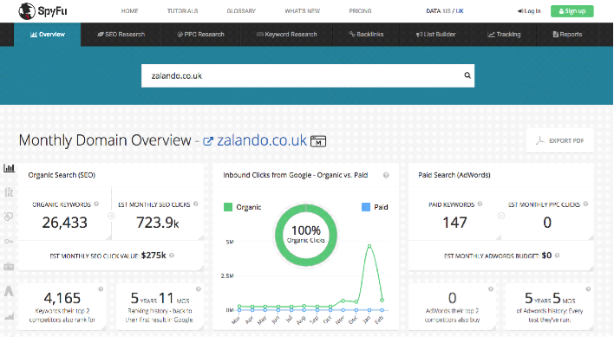The width and height of the screenshot is (614, 337).
Task: Click the green Sign up button
Action: click(x=572, y=11)
